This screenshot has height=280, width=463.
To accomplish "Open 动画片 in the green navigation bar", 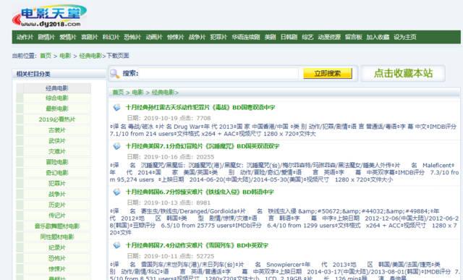I will pos(154,37).
